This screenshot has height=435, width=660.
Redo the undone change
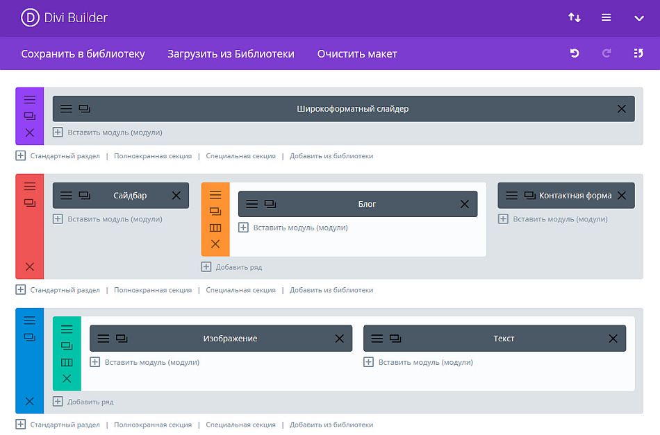click(606, 53)
